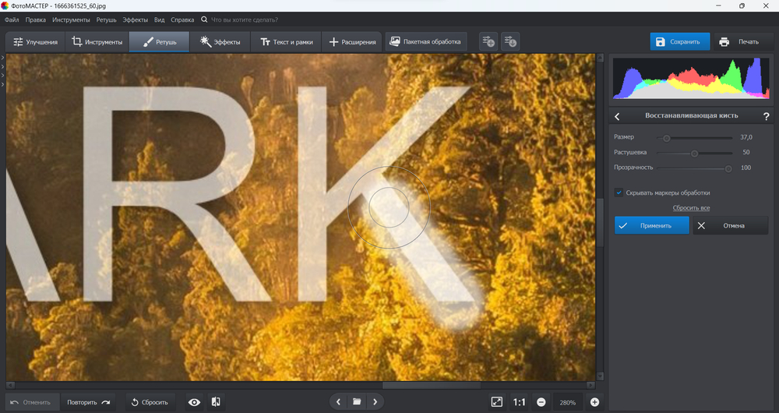Click the 'Применить' button

pos(651,225)
